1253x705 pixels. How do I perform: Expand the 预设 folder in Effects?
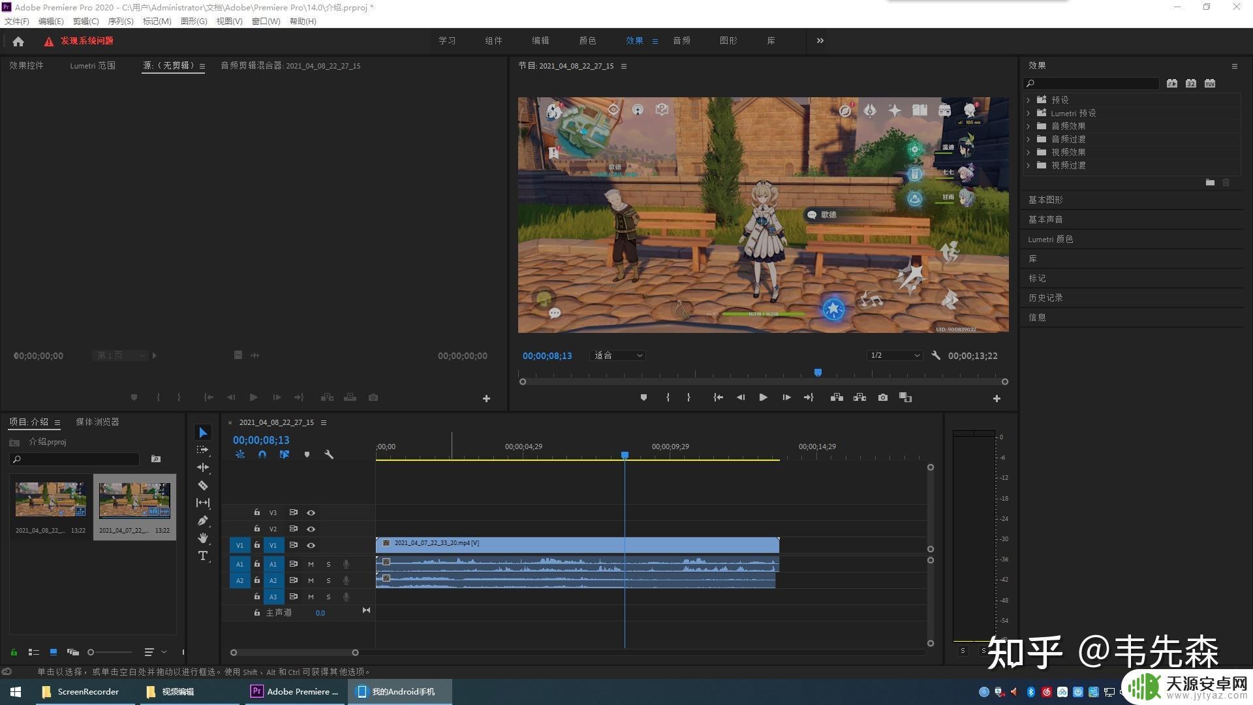pyautogui.click(x=1029, y=100)
